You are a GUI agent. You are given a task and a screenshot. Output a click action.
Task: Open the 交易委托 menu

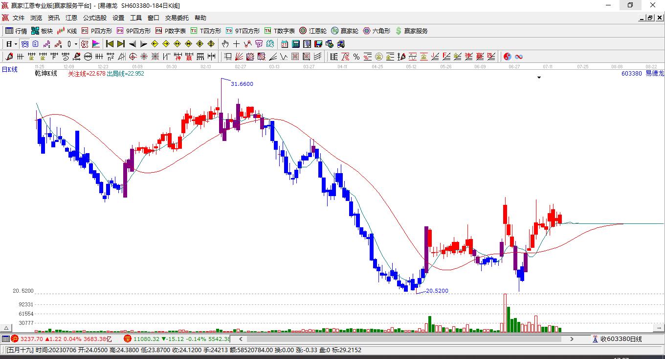coord(177,18)
